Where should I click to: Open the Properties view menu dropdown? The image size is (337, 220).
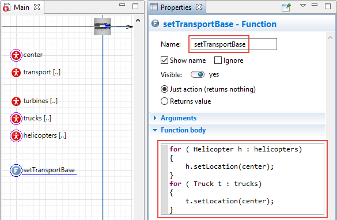click(303, 6)
